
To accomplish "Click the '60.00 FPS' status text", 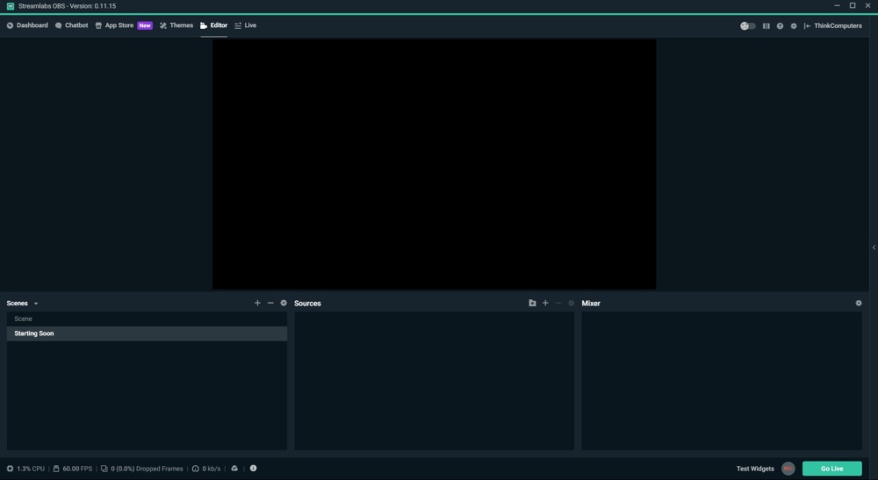I will point(77,469).
